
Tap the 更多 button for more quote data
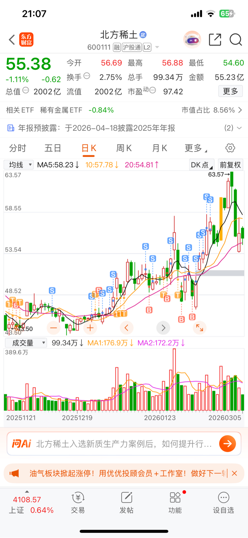(231, 91)
